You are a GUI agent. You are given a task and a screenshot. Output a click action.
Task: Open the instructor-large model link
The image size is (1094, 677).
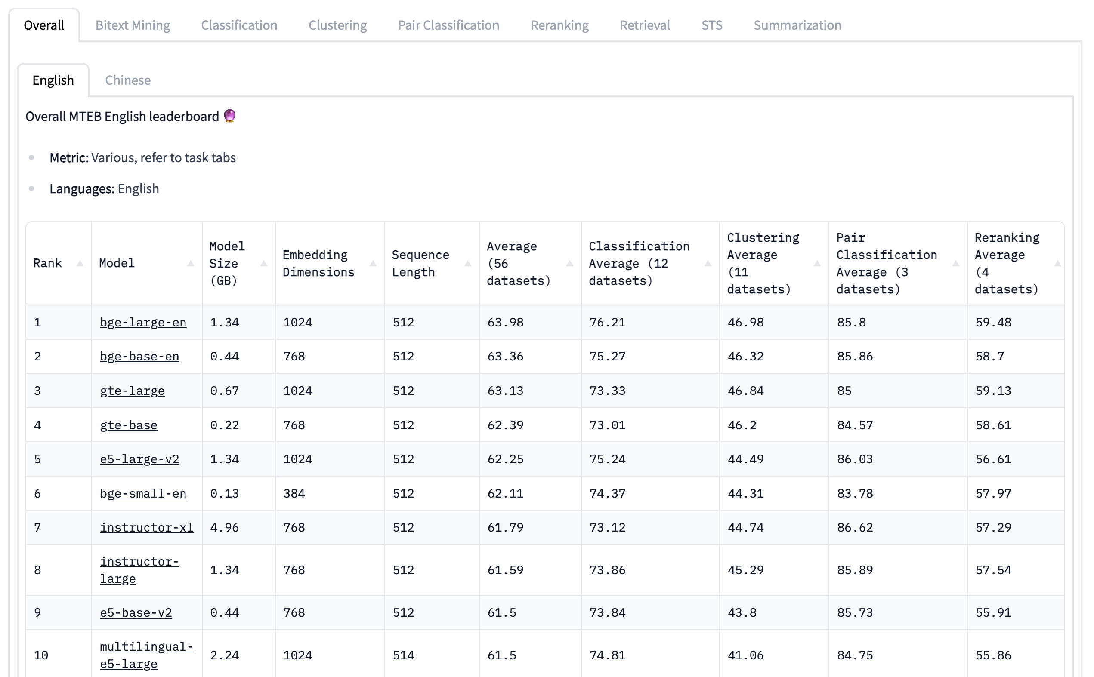click(139, 570)
